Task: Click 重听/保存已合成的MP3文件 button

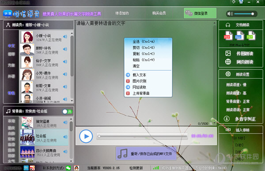Action: pos(146,153)
